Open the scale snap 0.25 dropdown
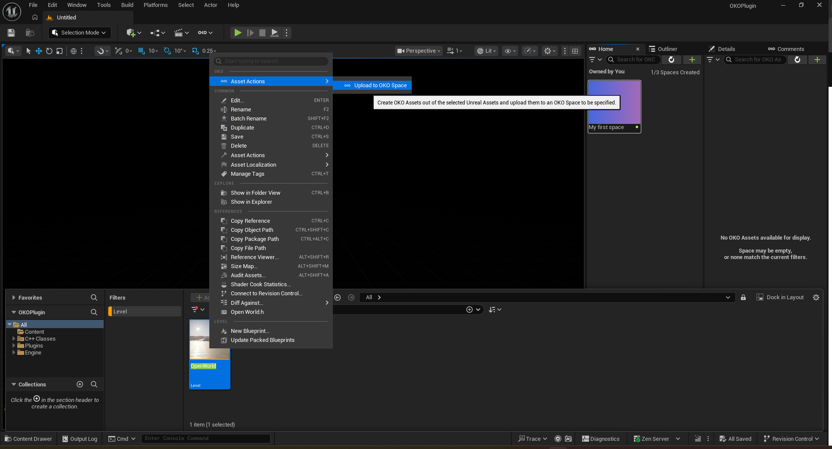This screenshot has width=832, height=449. point(209,51)
